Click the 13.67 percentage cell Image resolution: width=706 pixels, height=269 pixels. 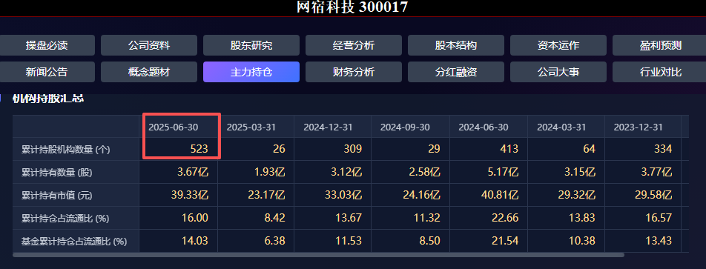(x=333, y=218)
